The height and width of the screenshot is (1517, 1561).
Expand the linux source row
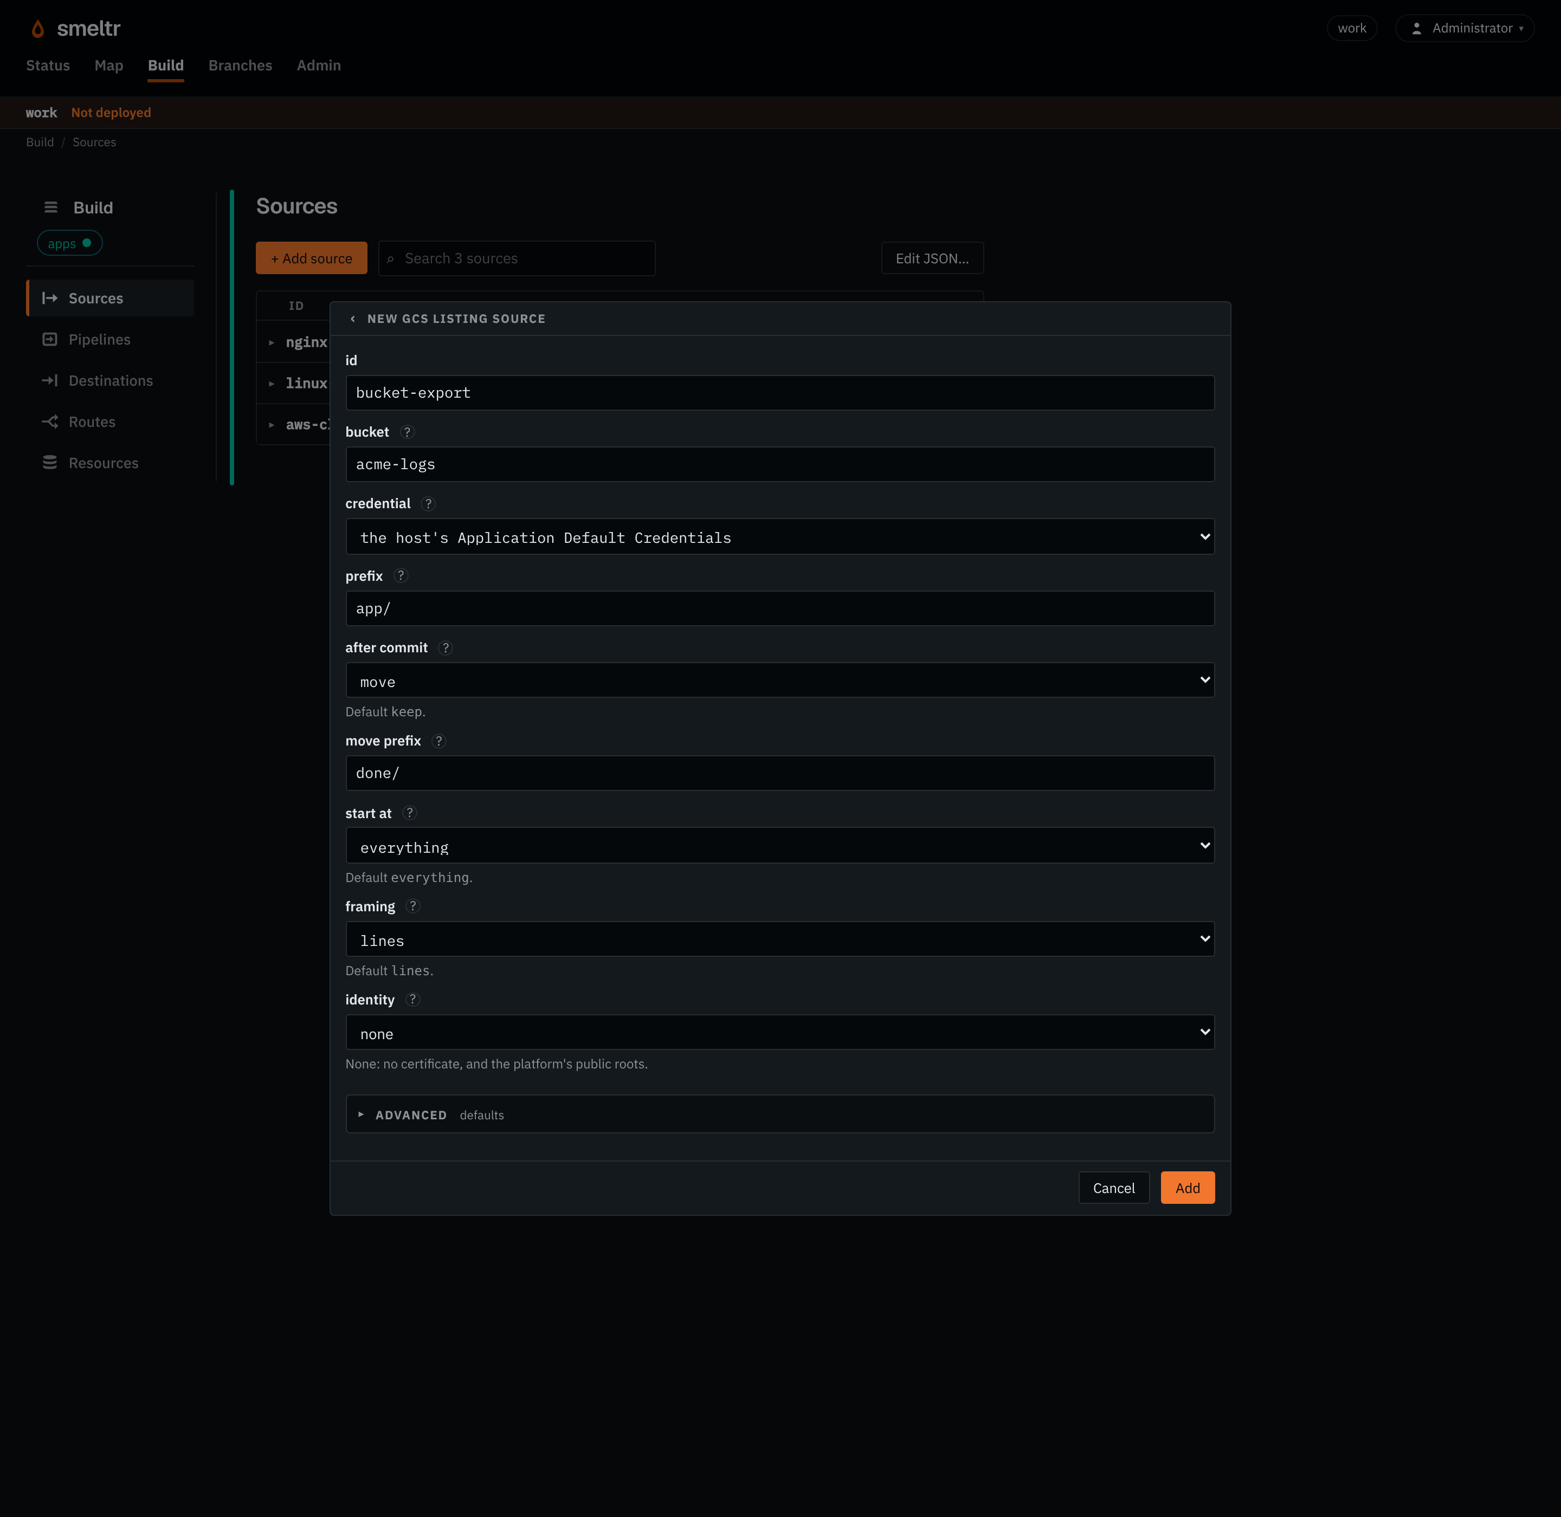point(271,384)
